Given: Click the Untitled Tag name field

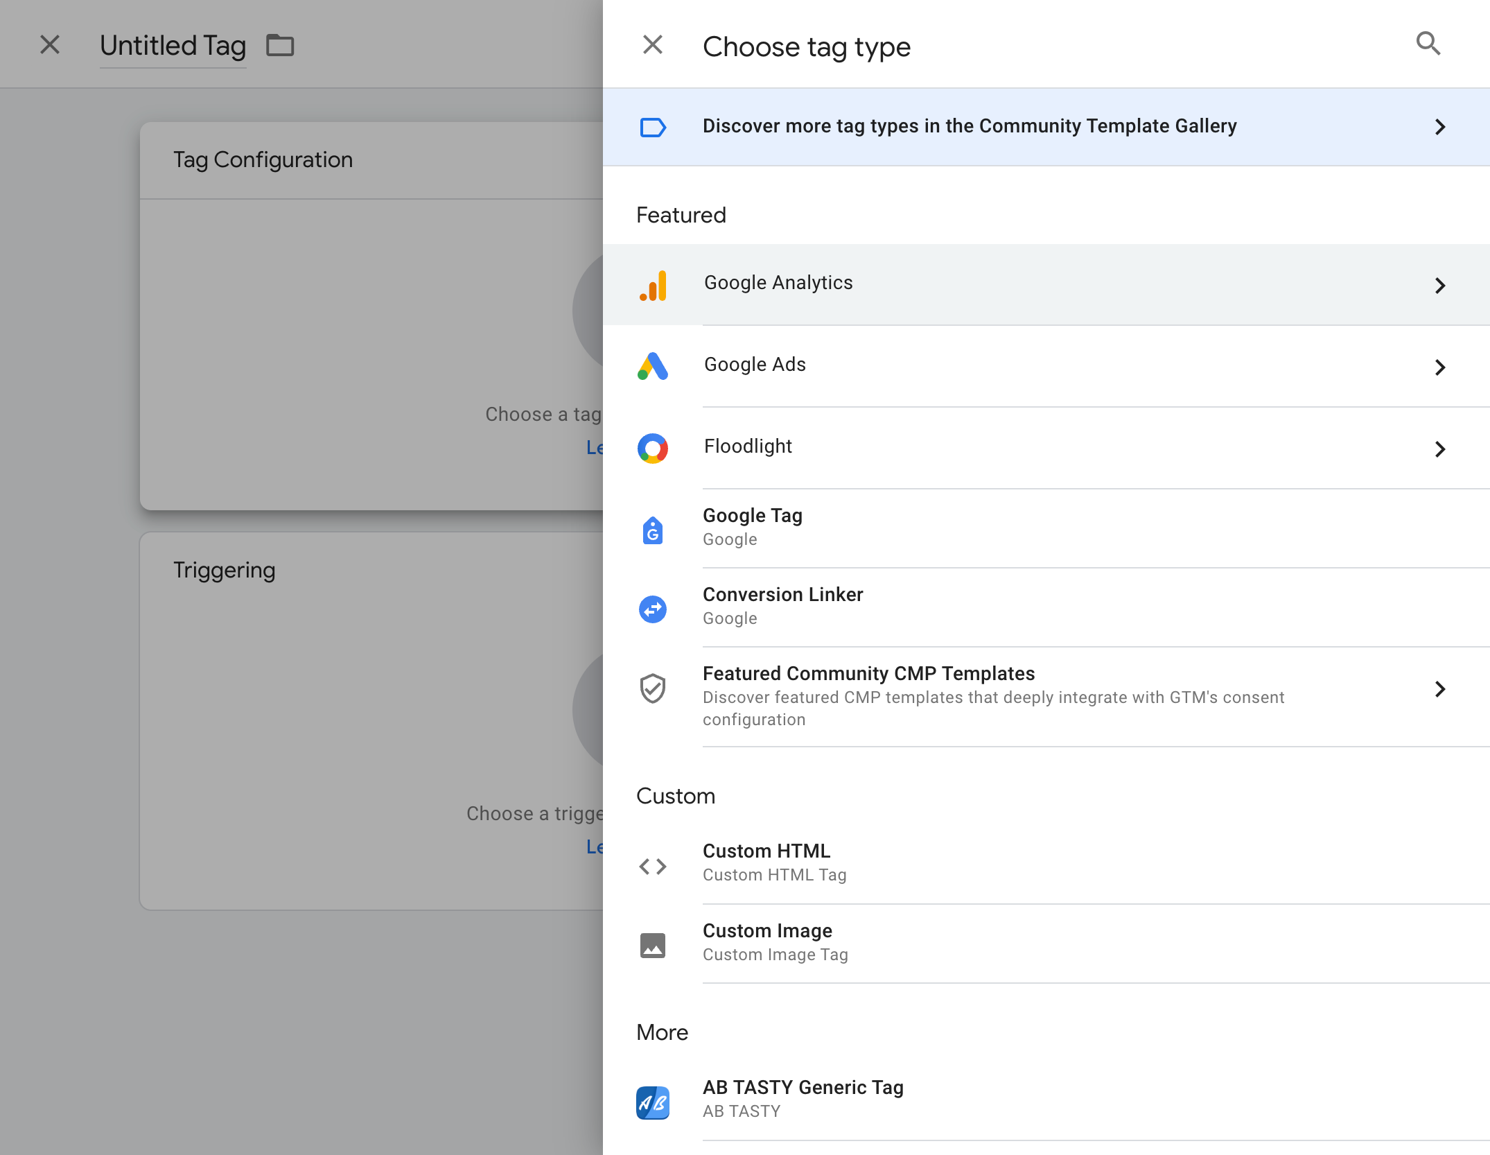Looking at the screenshot, I should tap(173, 46).
